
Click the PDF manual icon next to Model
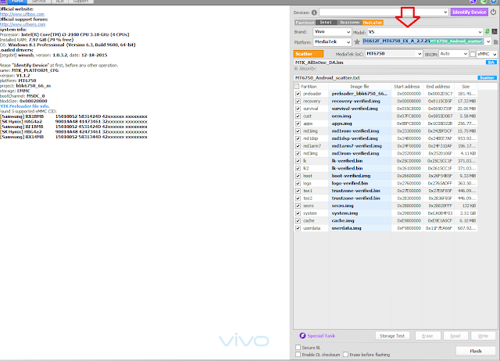(x=495, y=31)
